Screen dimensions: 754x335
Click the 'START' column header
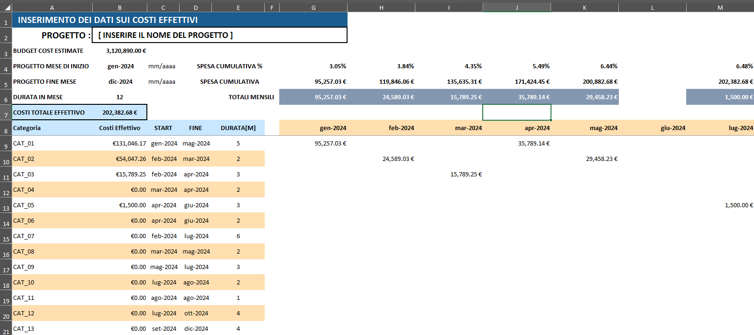(x=163, y=128)
